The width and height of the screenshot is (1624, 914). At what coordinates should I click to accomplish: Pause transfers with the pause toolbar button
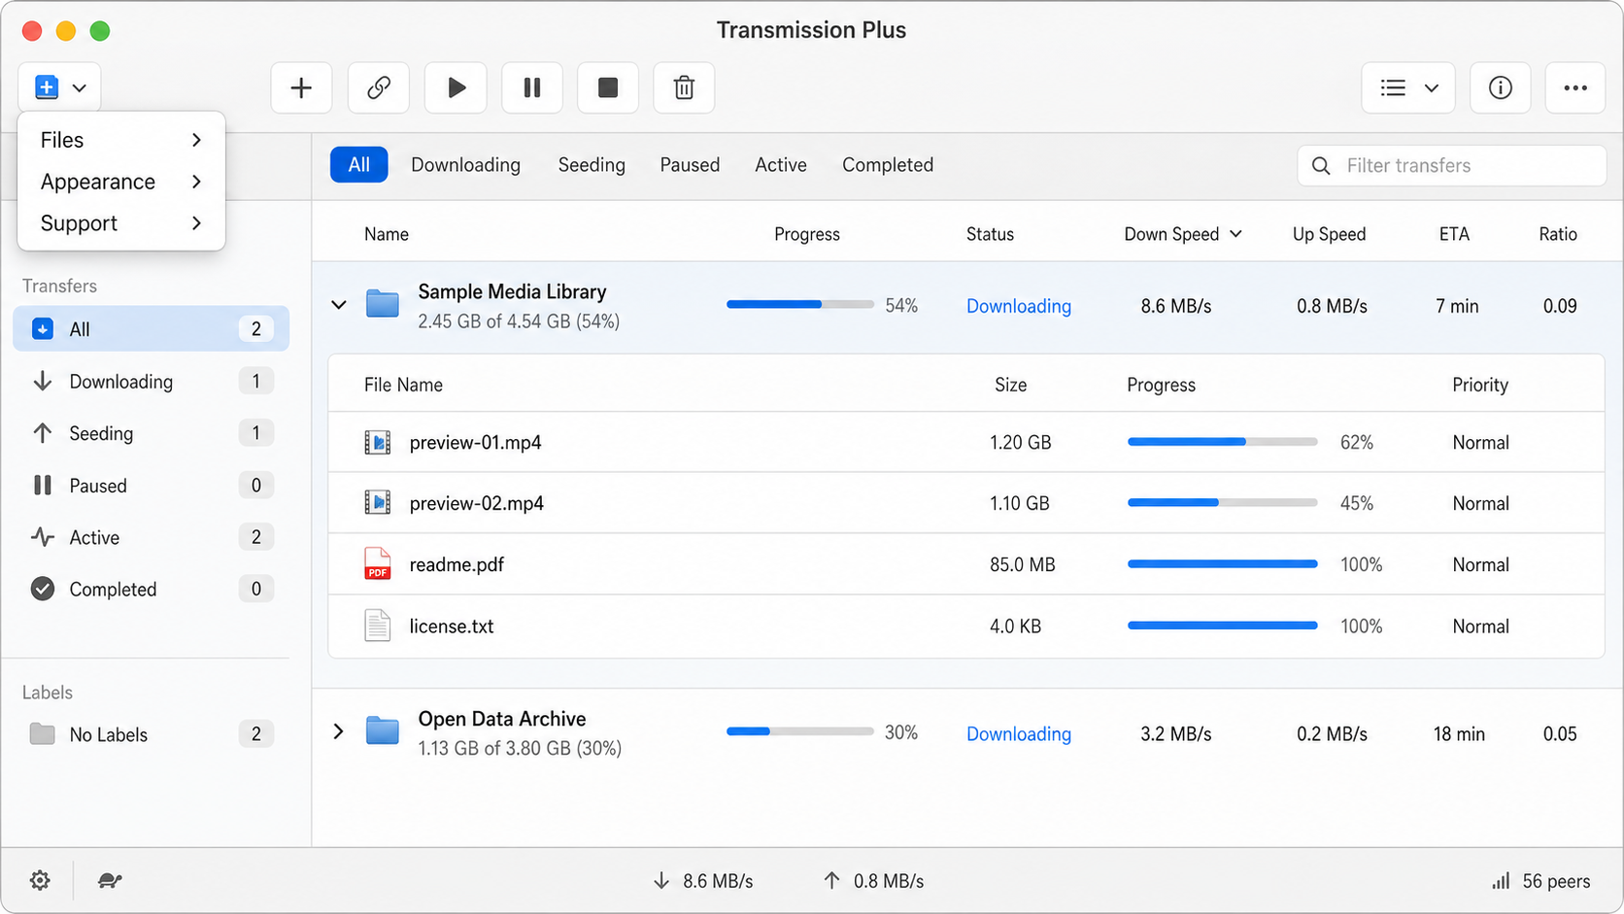coord(532,87)
